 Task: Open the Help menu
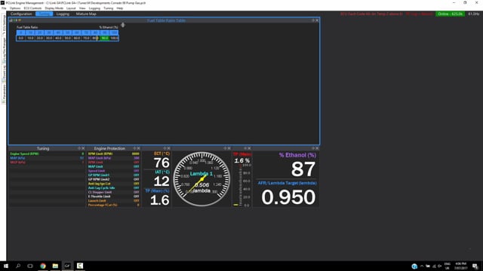120,8
